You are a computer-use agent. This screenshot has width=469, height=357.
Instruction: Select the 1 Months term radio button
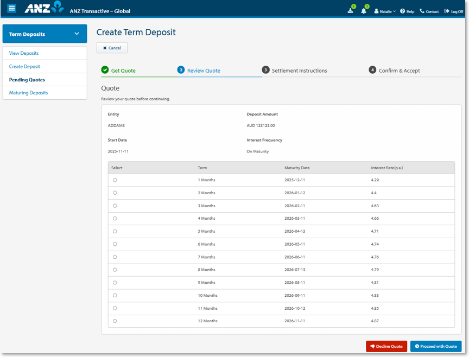click(115, 180)
